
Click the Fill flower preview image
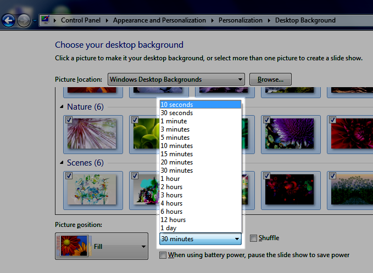pos(74,246)
